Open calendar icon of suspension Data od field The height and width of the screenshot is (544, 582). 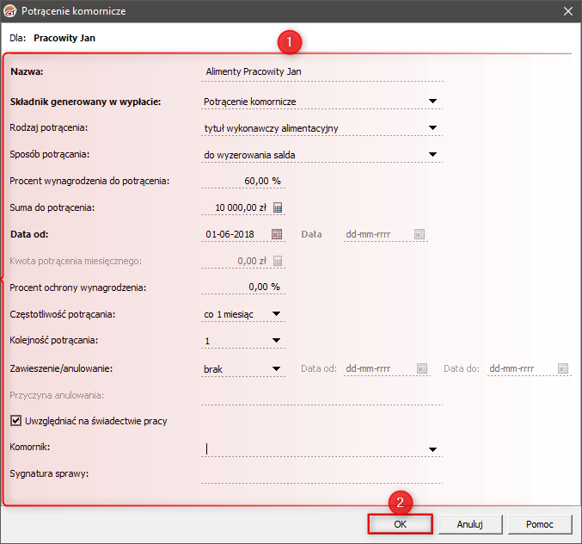click(422, 368)
